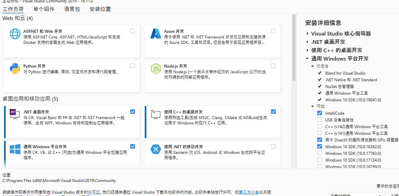Click the blue Windows logo of 通用 Windows 平台开发
This screenshot has height=196, width=399.
click(15, 149)
